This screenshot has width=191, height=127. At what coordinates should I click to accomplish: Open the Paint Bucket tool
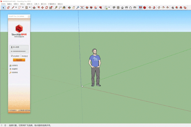64,7
